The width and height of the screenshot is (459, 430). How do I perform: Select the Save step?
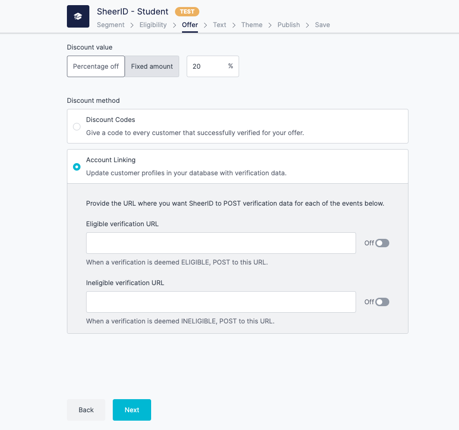322,25
